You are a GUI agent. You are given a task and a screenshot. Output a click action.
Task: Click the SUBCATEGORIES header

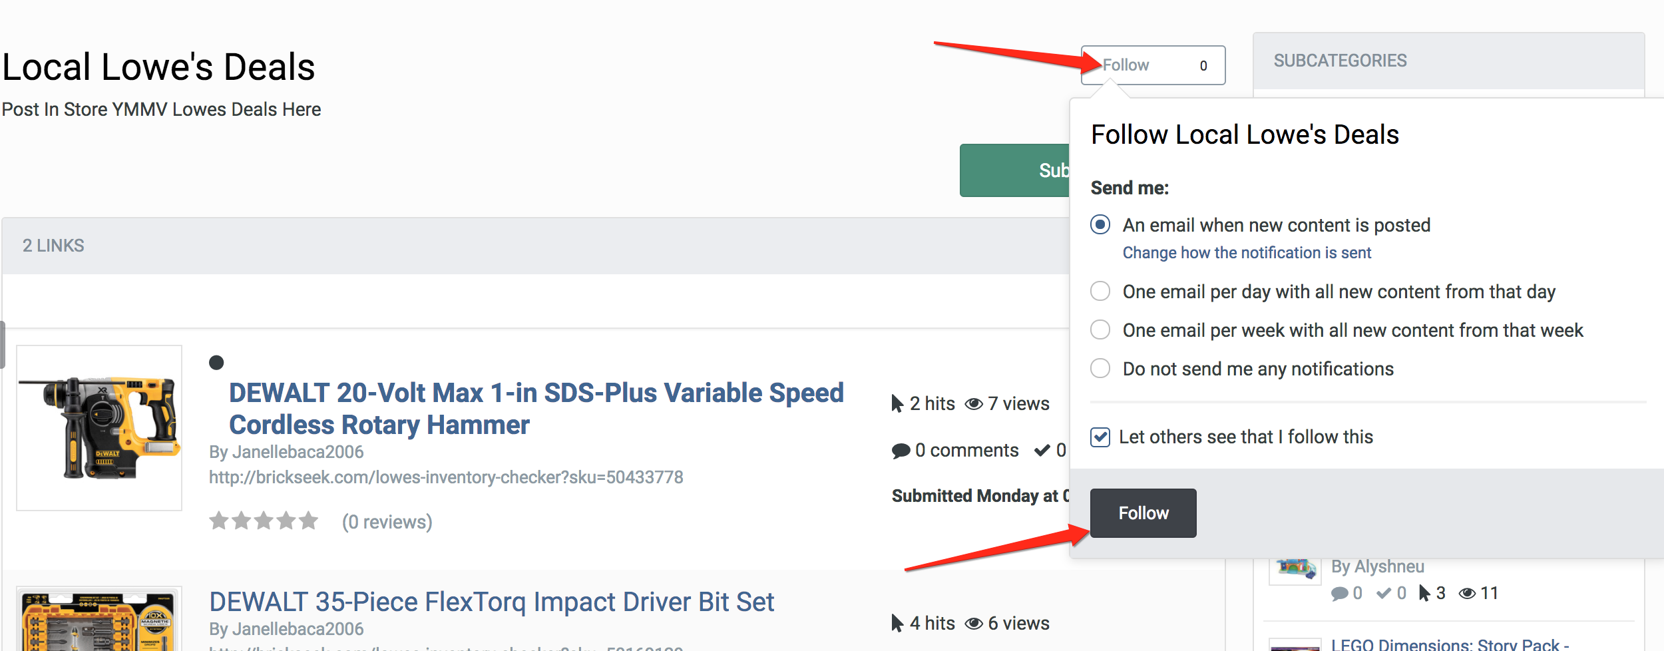(1340, 61)
